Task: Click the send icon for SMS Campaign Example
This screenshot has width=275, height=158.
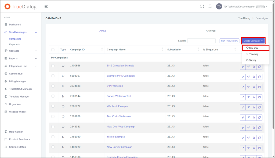Action: point(248,67)
